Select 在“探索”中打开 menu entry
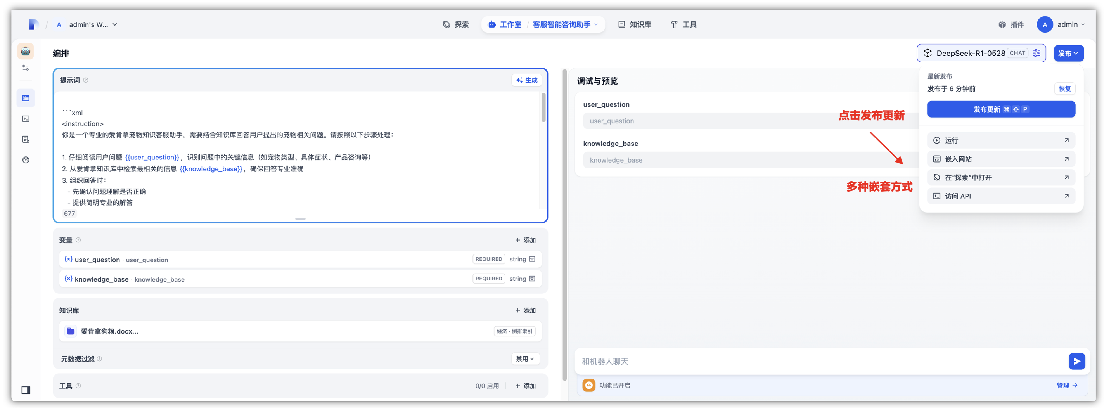This screenshot has height=412, width=1104. pos(1001,178)
